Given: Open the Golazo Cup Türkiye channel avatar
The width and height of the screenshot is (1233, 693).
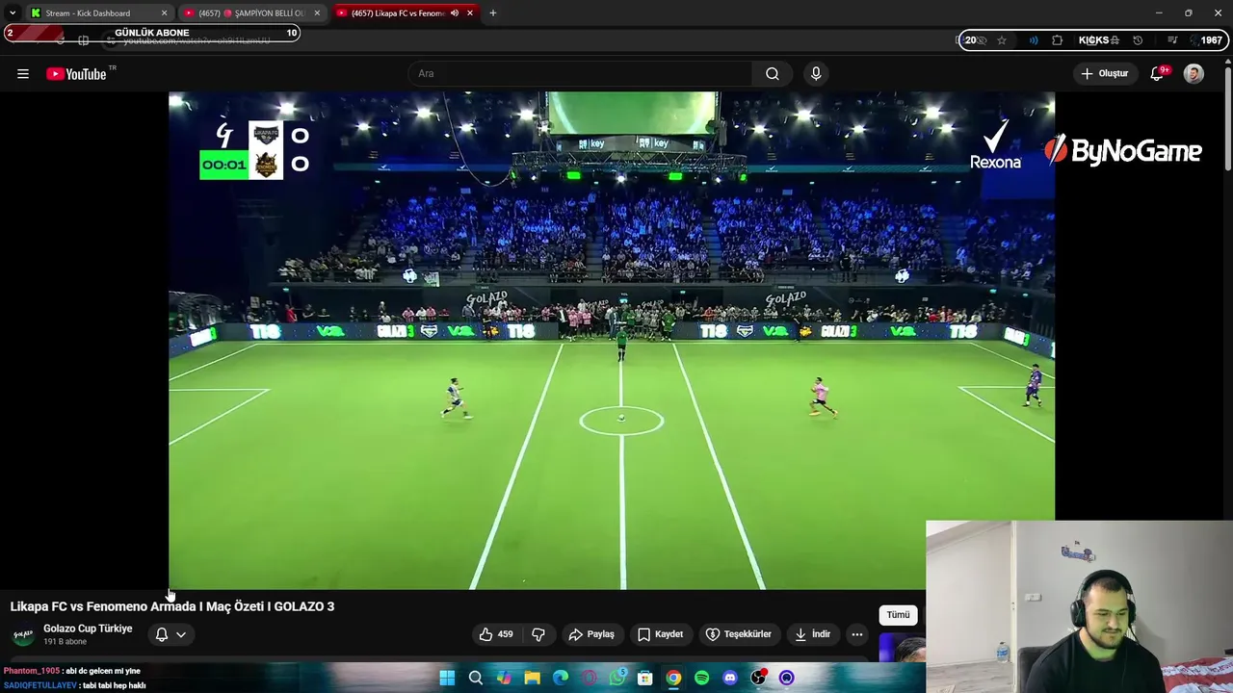Looking at the screenshot, I should coord(23,635).
